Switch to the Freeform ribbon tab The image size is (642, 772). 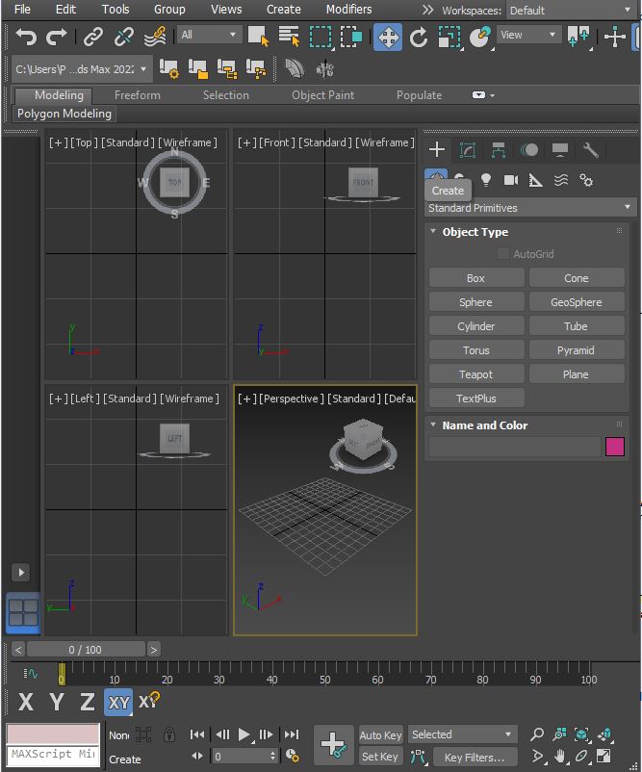(x=138, y=95)
